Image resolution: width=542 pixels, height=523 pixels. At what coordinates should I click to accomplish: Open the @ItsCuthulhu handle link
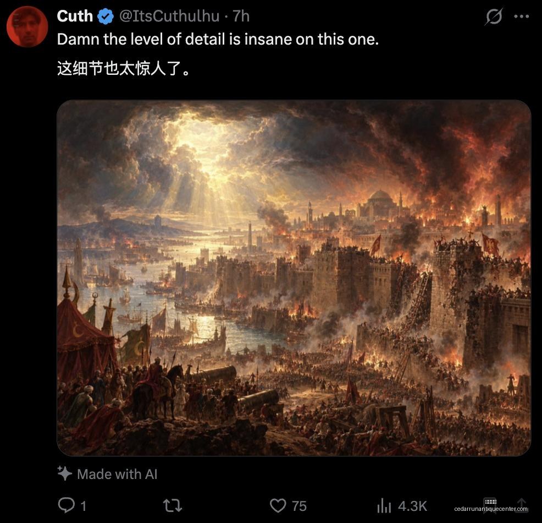[x=169, y=17]
